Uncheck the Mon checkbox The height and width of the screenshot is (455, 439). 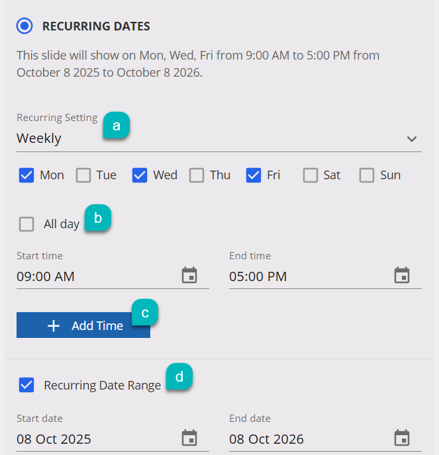[26, 175]
